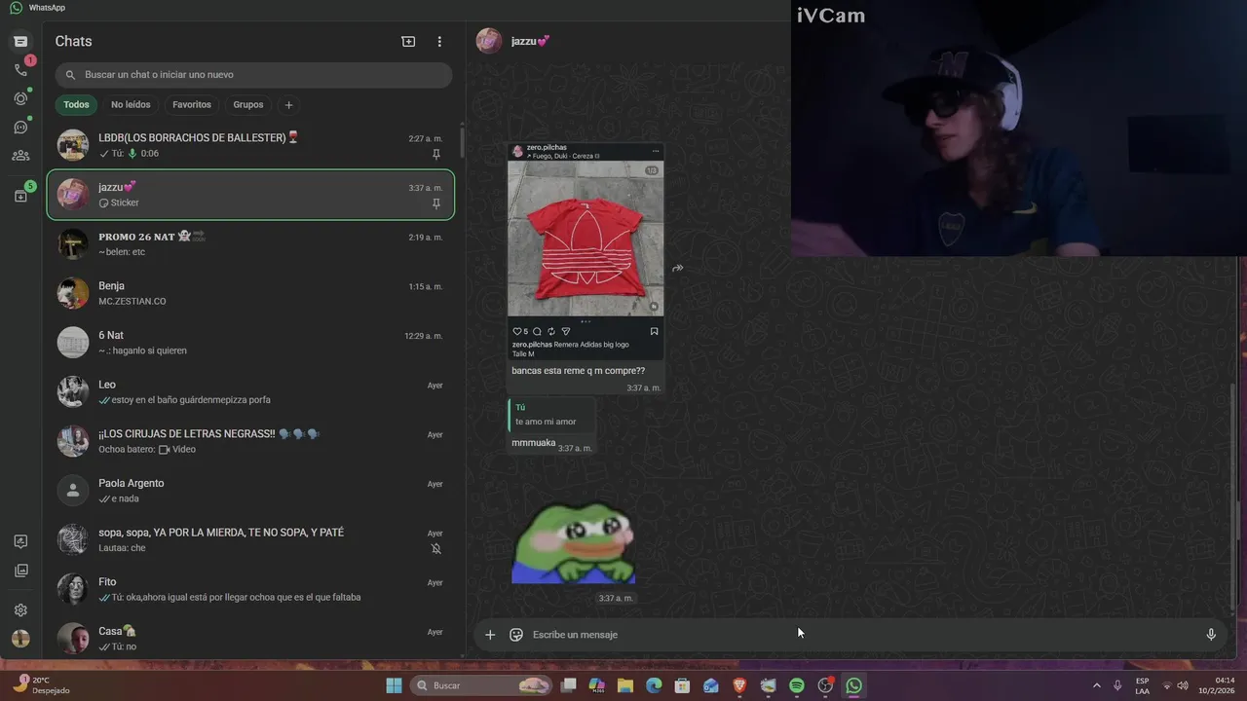Open the weather widget showing 20°C
Viewport: 1247px width, 701px height.
click(41, 685)
